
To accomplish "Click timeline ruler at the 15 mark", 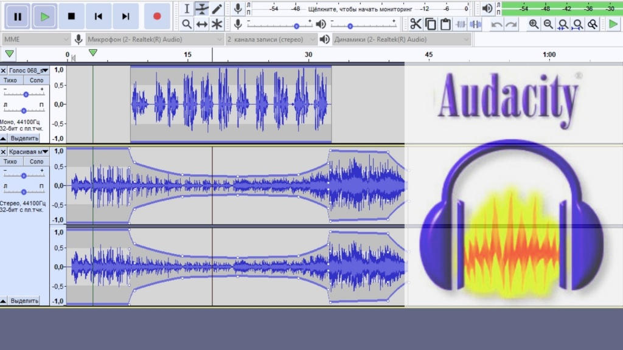I will click(x=187, y=54).
